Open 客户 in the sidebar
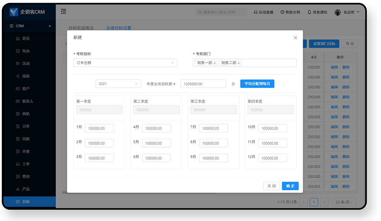Image resolution: width=381 pixels, height=221 pixels. click(26, 89)
